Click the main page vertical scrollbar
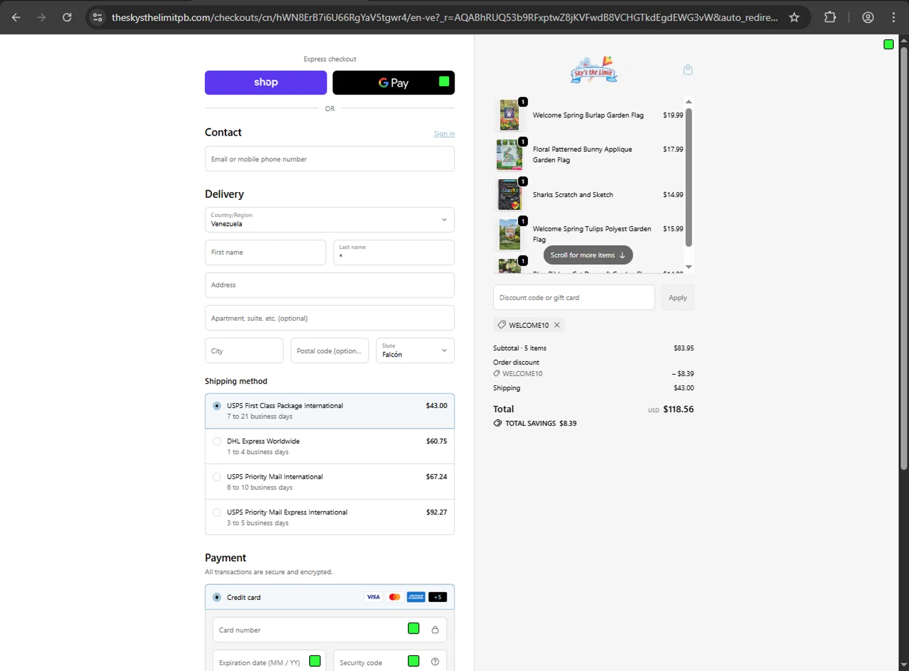The height and width of the screenshot is (671, 909). [x=904, y=258]
